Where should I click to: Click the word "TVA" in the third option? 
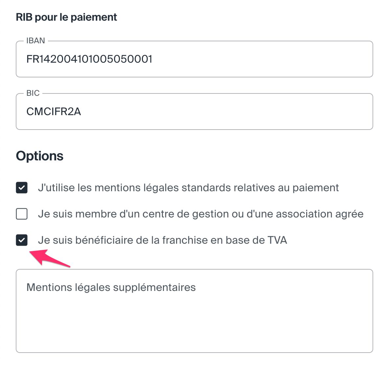(x=277, y=240)
